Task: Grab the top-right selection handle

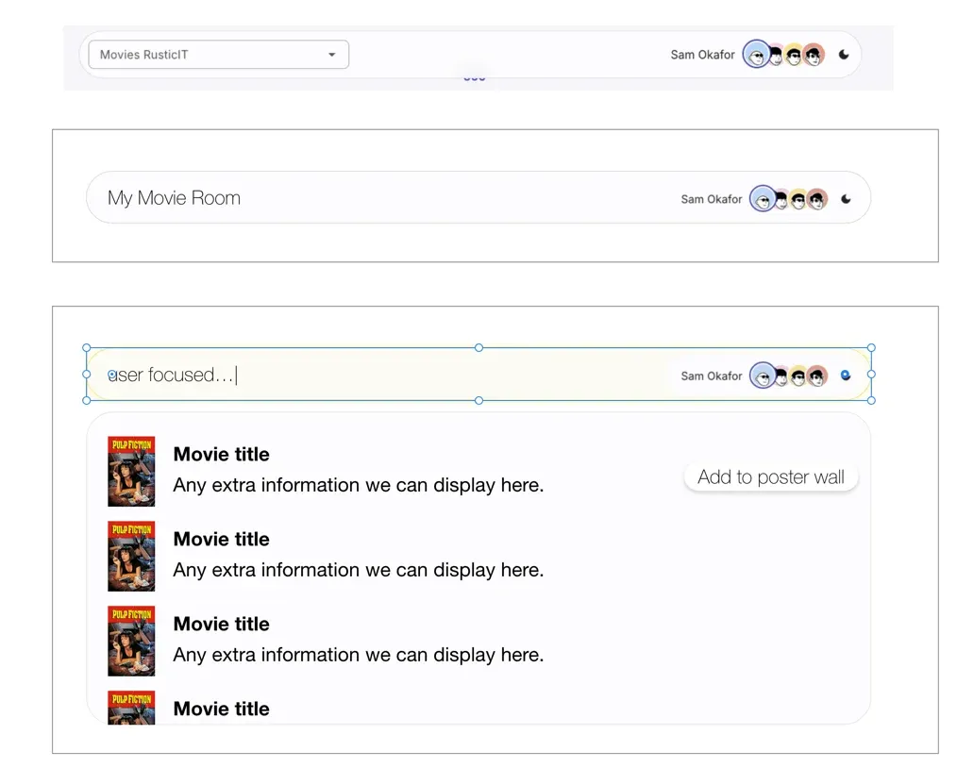Action: [x=871, y=348]
